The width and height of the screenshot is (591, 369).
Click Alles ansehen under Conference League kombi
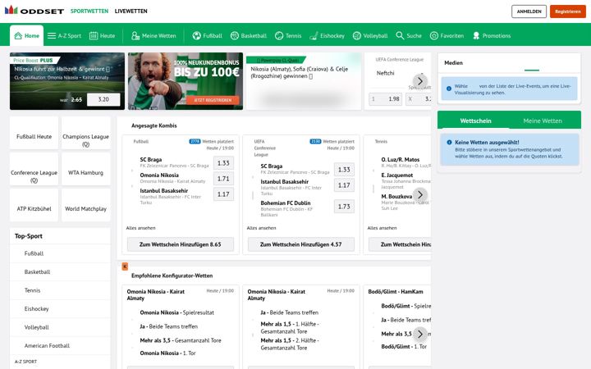coord(261,228)
